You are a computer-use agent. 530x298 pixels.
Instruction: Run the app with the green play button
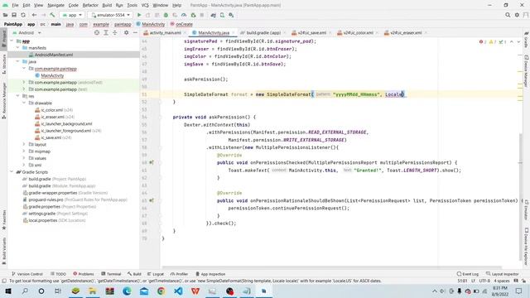139,15
